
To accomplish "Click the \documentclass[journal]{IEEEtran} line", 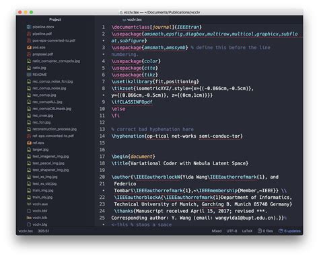I will click(x=156, y=27).
